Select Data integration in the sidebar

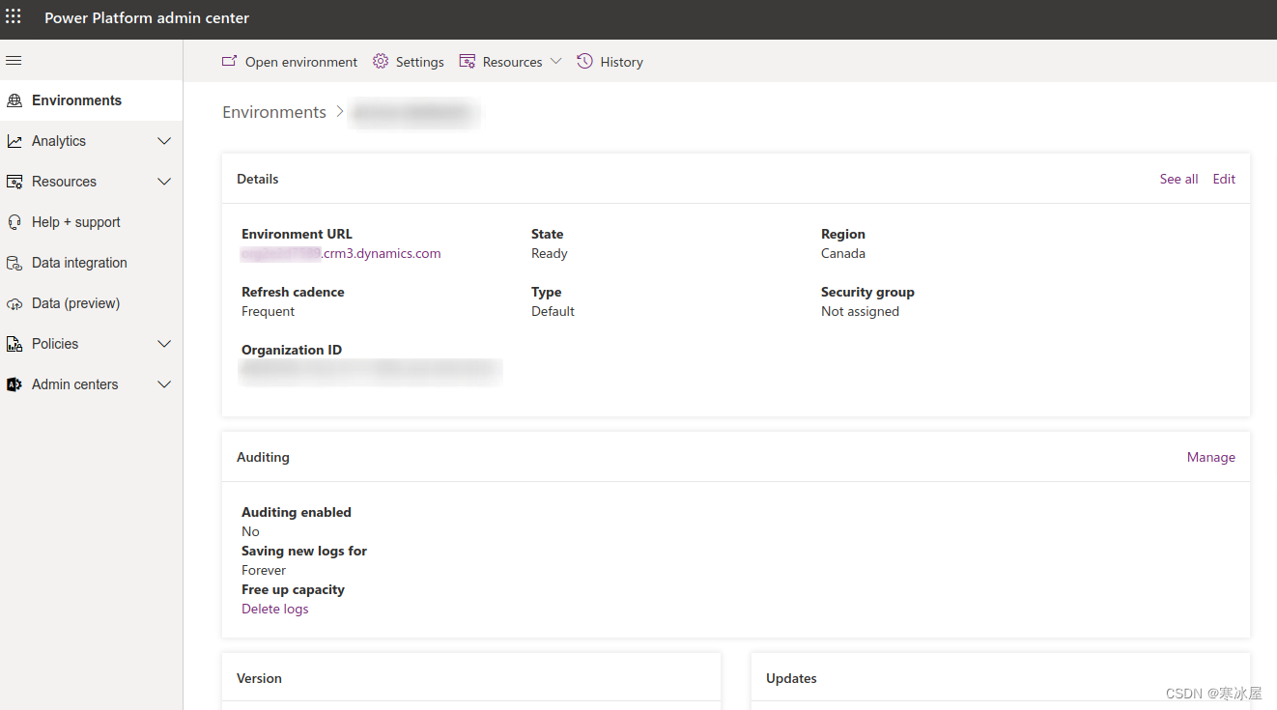pos(91,263)
